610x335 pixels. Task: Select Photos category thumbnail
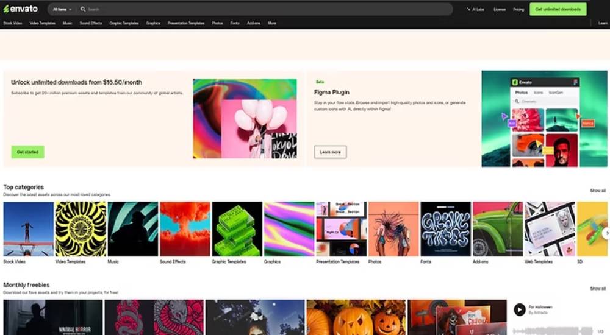(x=393, y=229)
